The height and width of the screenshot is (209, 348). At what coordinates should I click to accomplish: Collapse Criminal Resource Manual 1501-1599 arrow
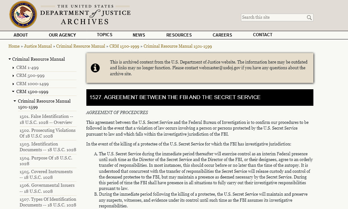pos(15,101)
